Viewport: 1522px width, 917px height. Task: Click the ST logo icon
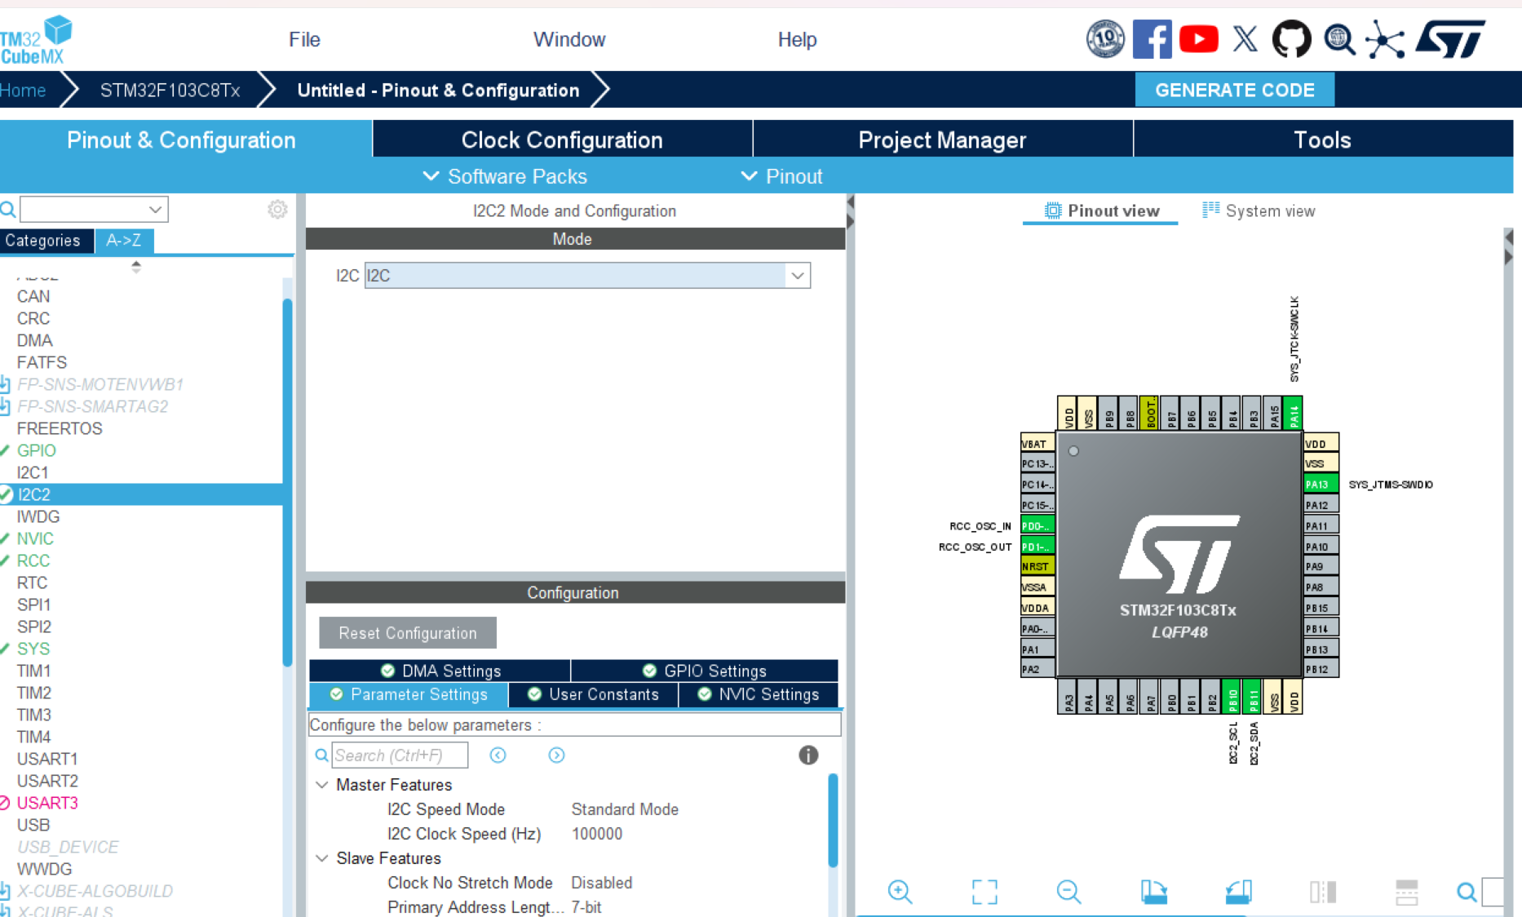click(1453, 38)
